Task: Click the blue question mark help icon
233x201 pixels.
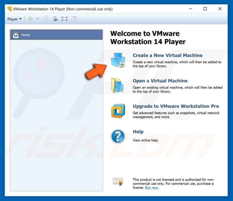Action: click(118, 136)
